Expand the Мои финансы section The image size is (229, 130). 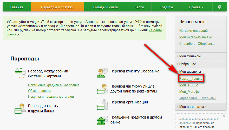[x=190, y=56]
